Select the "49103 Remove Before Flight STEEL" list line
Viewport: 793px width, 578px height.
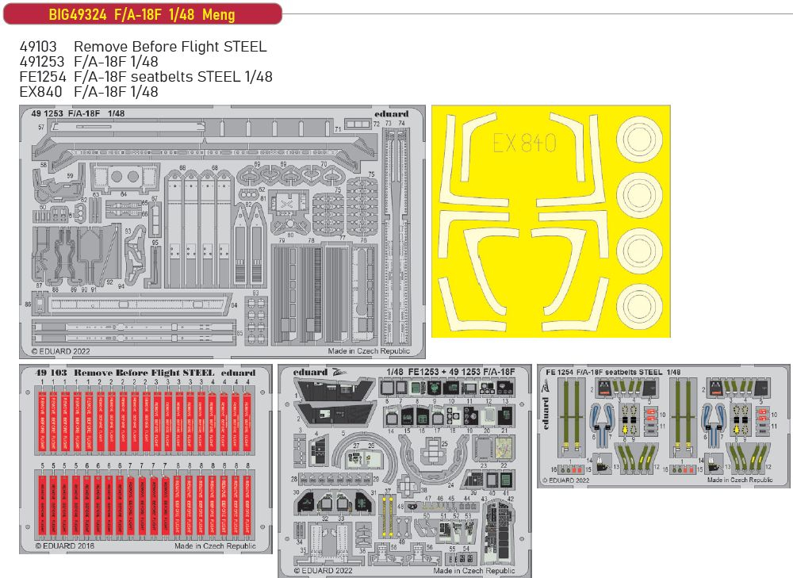(143, 47)
